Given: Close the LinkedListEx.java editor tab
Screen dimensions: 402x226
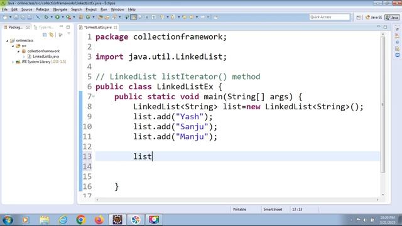Looking at the screenshot, I should coord(116,27).
